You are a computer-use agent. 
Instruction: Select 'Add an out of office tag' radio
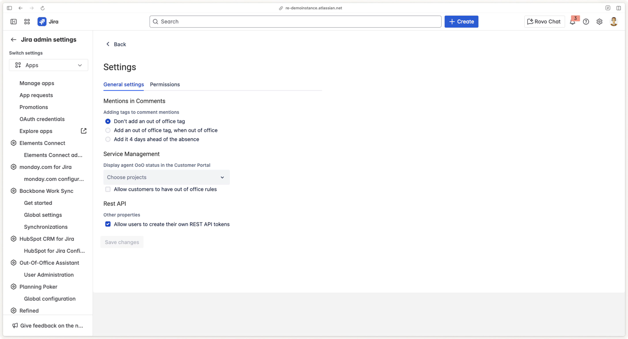click(108, 130)
